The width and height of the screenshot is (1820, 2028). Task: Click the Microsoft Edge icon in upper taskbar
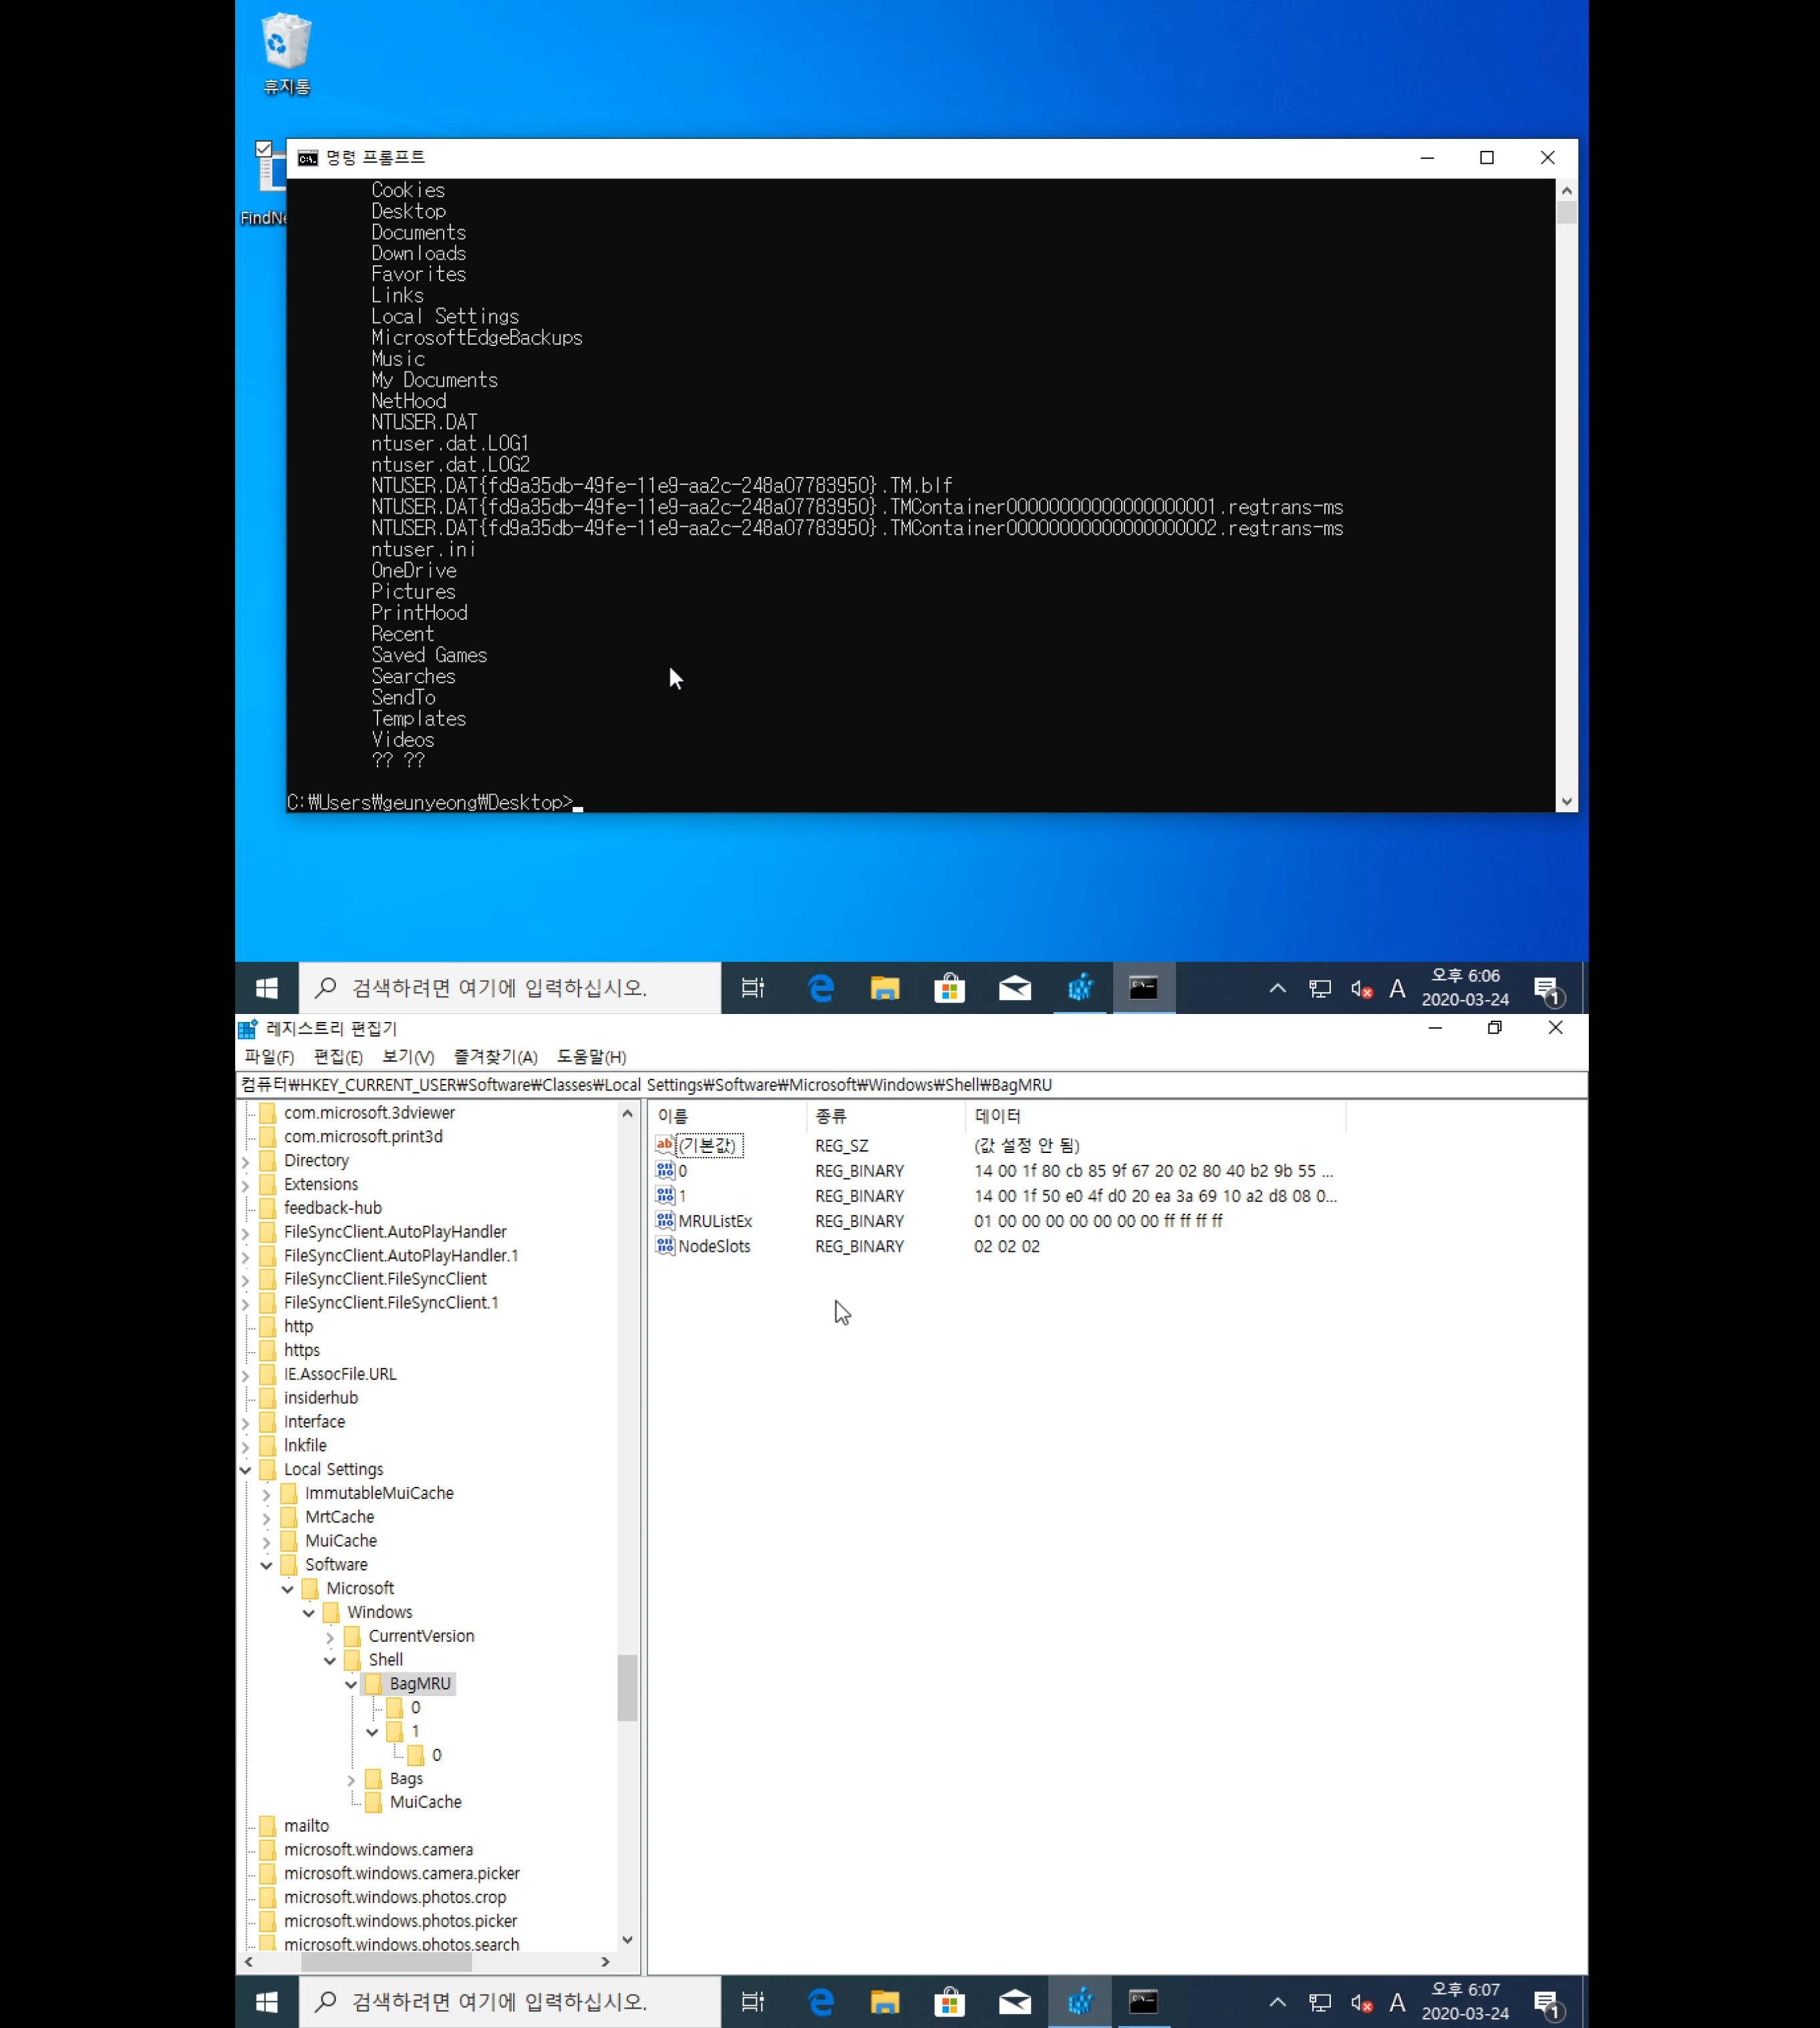tap(821, 989)
